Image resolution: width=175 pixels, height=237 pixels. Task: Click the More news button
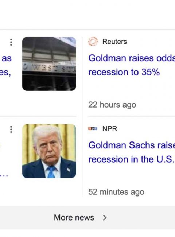pos(81,218)
